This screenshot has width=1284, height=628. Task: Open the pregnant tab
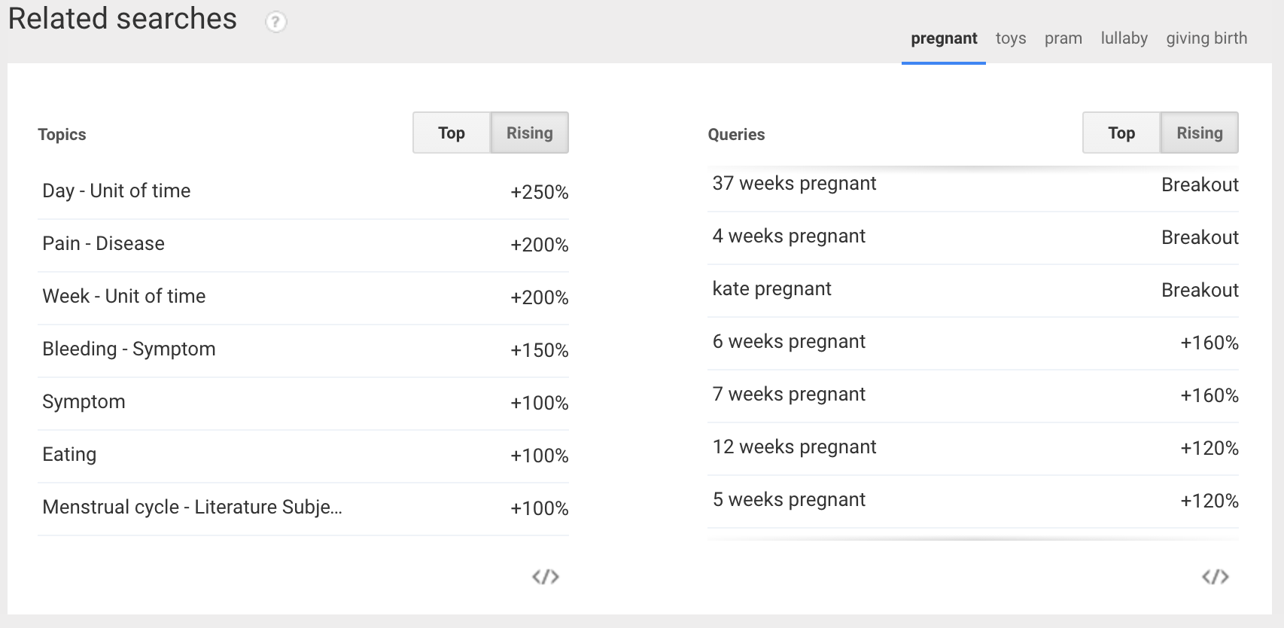pos(944,38)
